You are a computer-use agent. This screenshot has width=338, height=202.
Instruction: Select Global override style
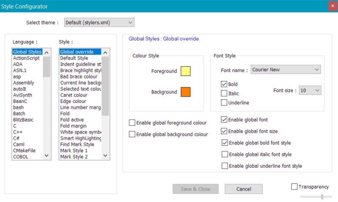pos(80,52)
